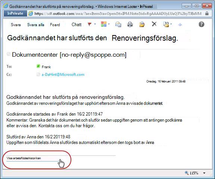Open the Visa arbetsflödeshistoriken link
The image size is (215, 179).
pyautogui.click(x=24, y=158)
